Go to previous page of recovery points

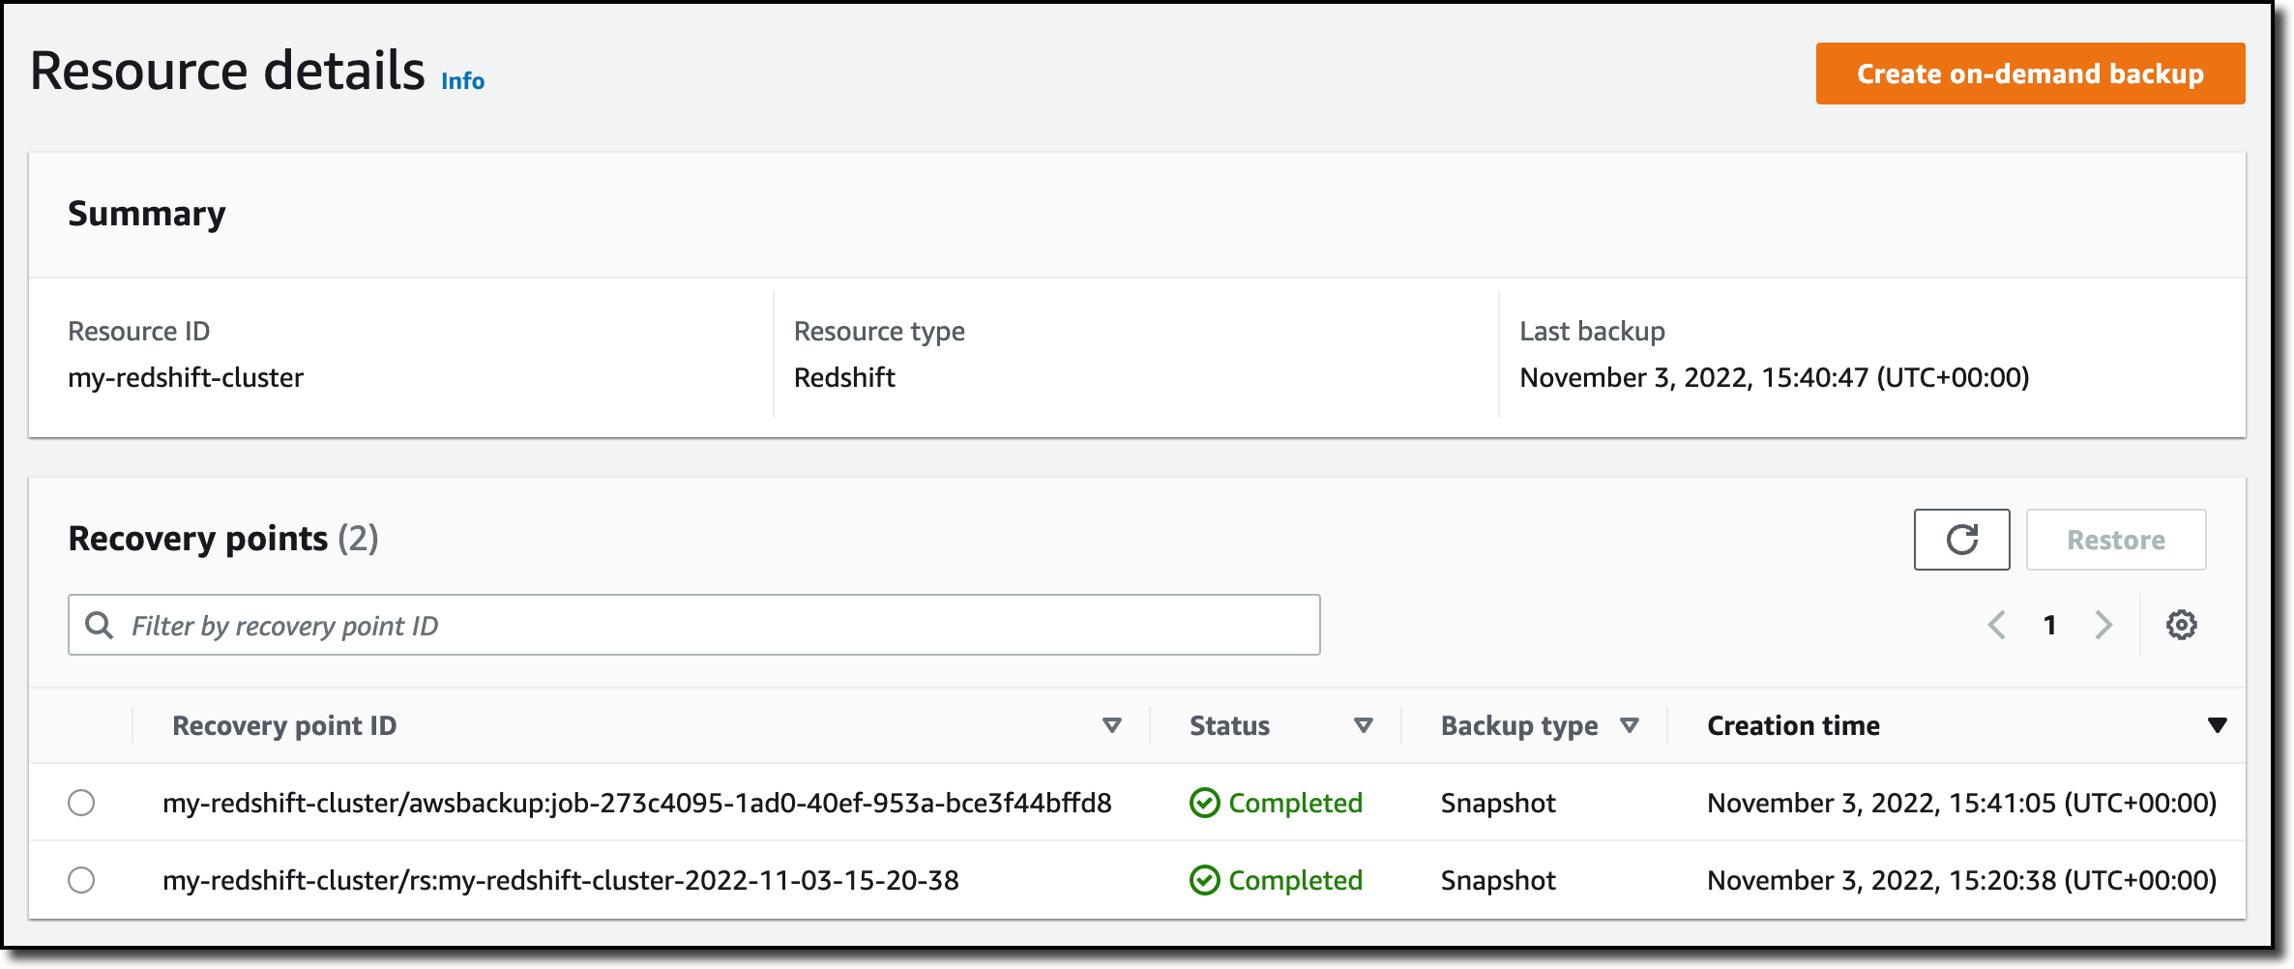click(x=1996, y=625)
